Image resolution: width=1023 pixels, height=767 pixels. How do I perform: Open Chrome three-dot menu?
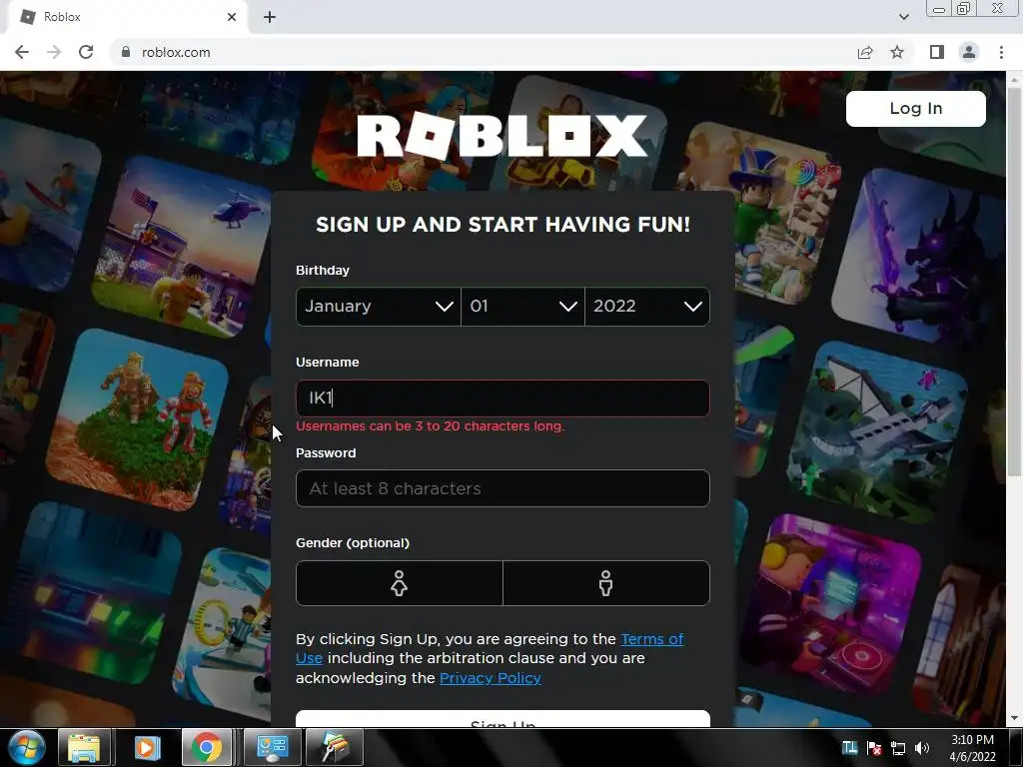[1001, 52]
